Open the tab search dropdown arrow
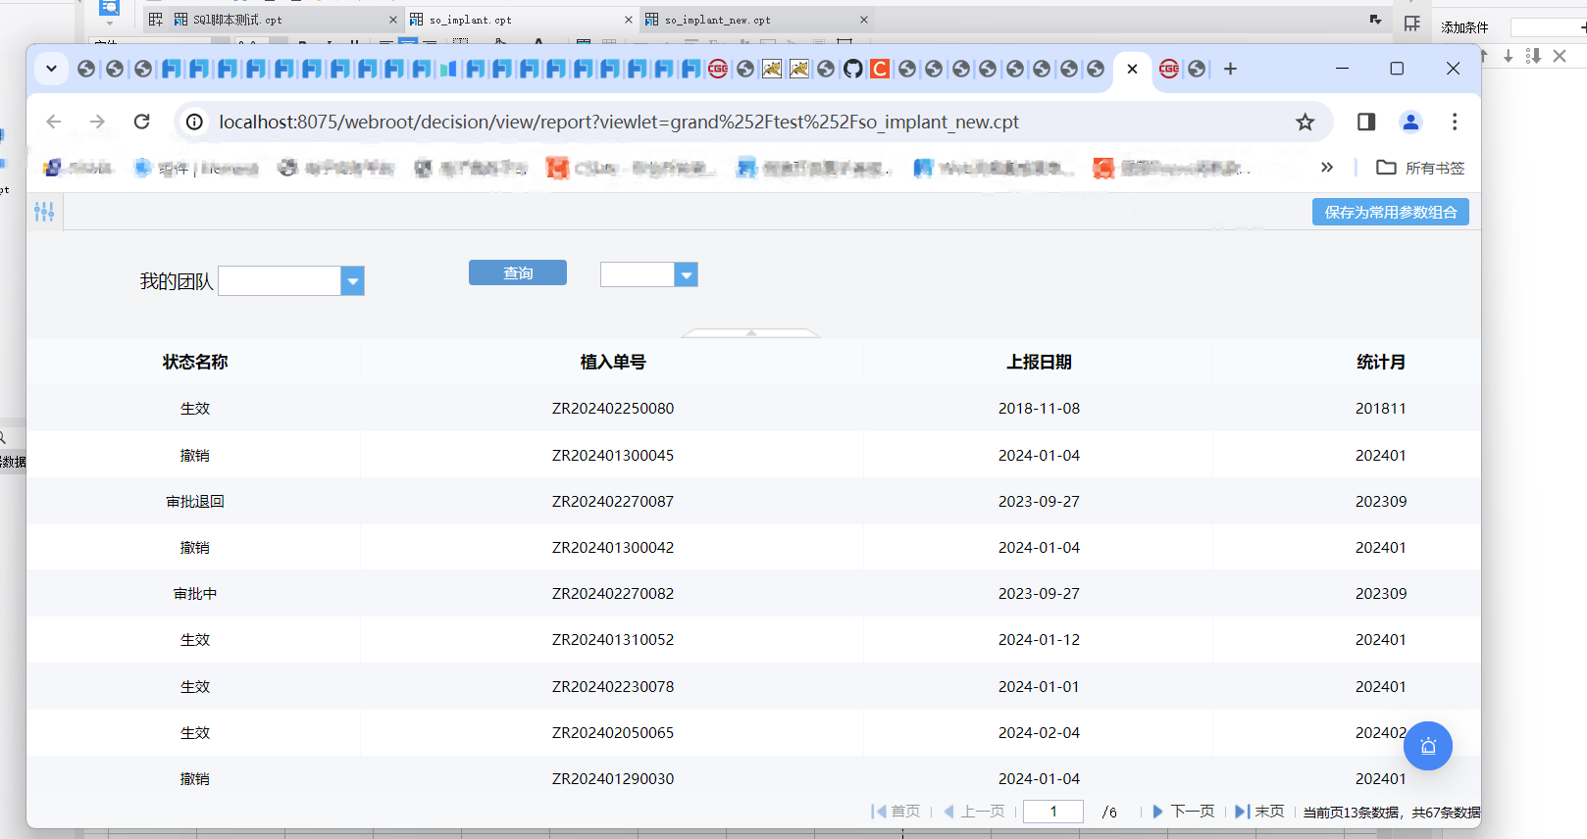 click(51, 69)
